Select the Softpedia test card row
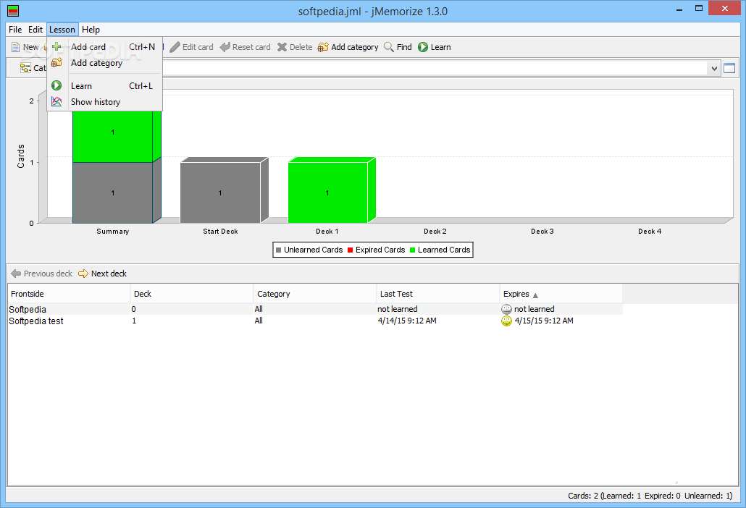The width and height of the screenshot is (746, 508). click(x=315, y=321)
